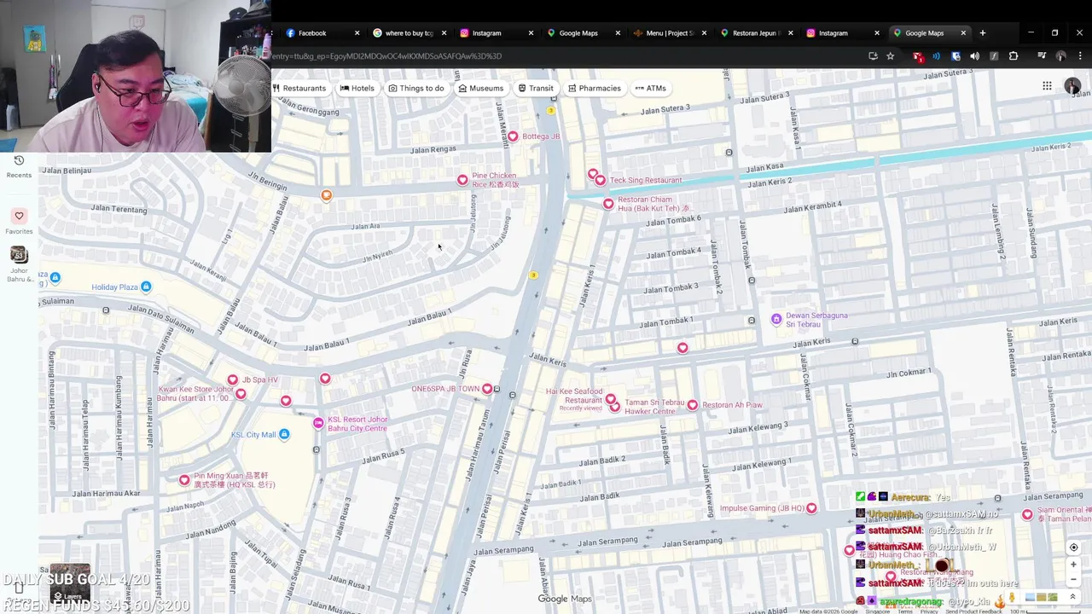The height and width of the screenshot is (614, 1092).
Task: Select the Pharmacies filter chip
Action: point(595,88)
